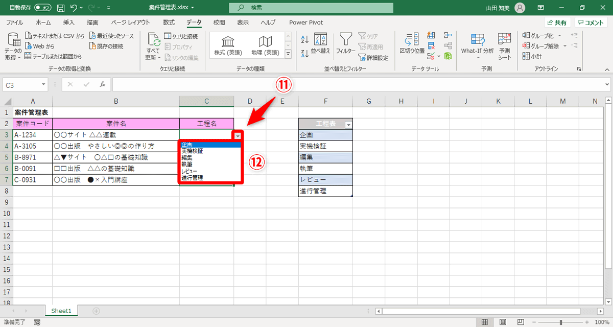The width and height of the screenshot is (613, 327).
Task: Switch to the 挿入 tab
Action: 68,22
